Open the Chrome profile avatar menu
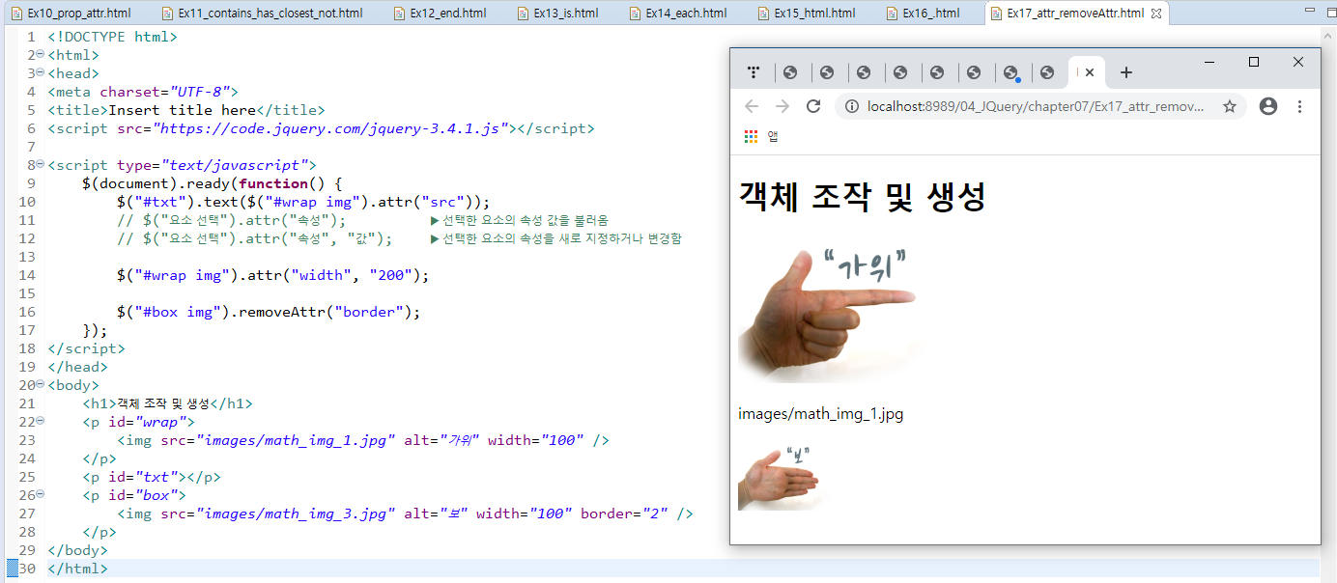Screen dimensions: 1337x583 tap(1268, 106)
